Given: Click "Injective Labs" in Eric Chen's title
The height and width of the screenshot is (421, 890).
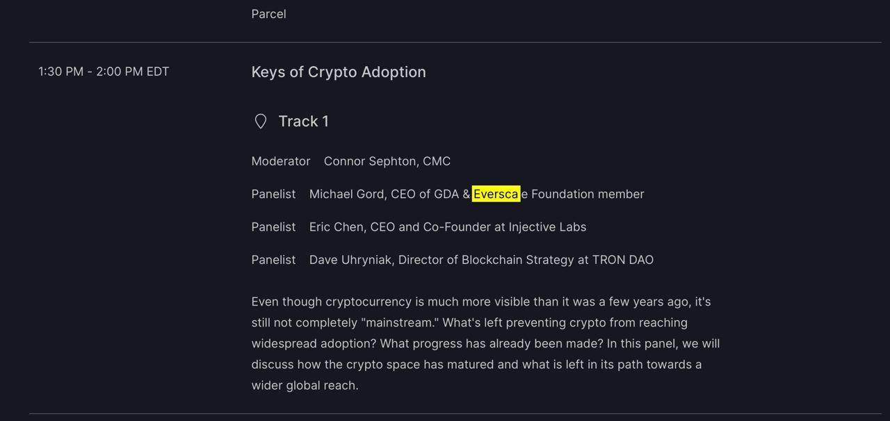Looking at the screenshot, I should click(x=547, y=227).
